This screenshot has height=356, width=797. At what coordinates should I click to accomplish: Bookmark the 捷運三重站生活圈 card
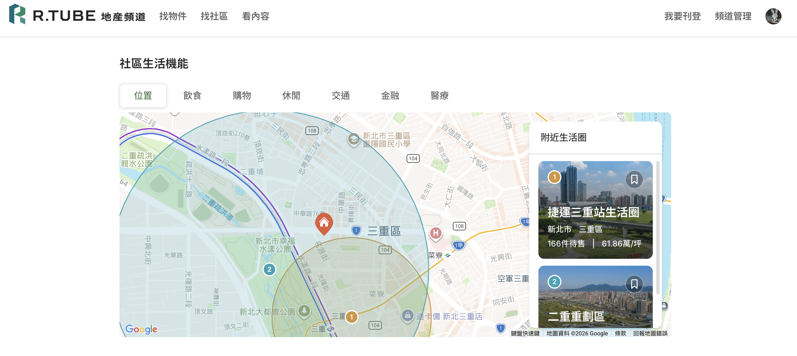[x=634, y=179]
